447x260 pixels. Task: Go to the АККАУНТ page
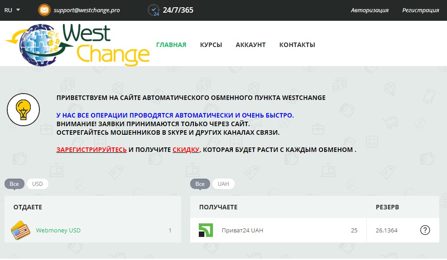[x=250, y=45]
